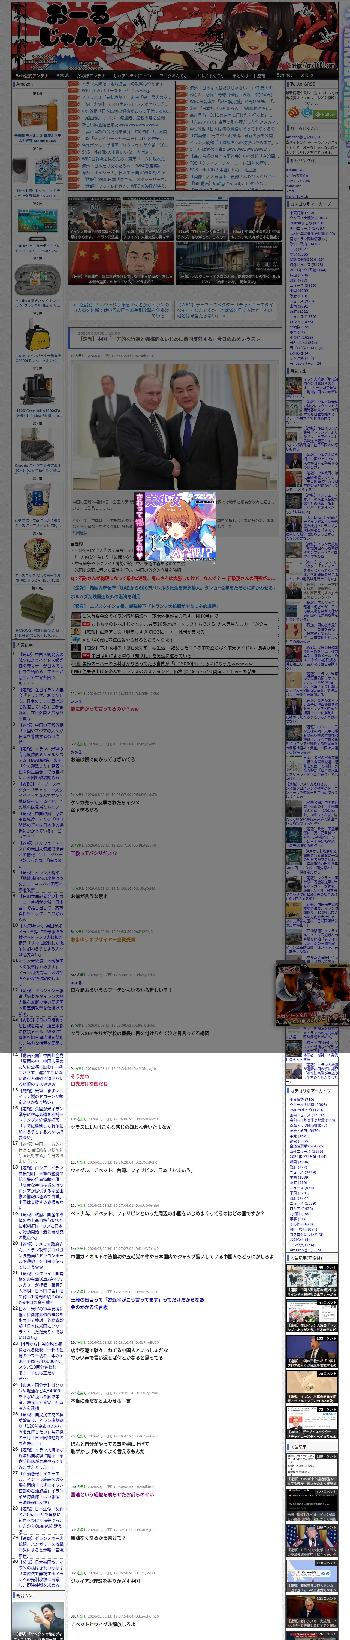The image size is (350, 1640).
Task: Open the About menu item
Action: click(62, 75)
